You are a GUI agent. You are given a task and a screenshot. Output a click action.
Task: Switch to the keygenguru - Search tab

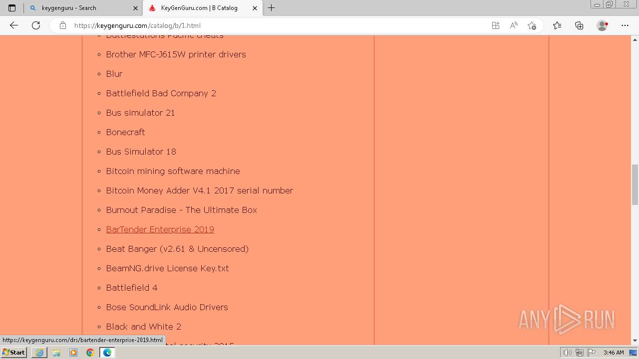pyautogui.click(x=83, y=8)
